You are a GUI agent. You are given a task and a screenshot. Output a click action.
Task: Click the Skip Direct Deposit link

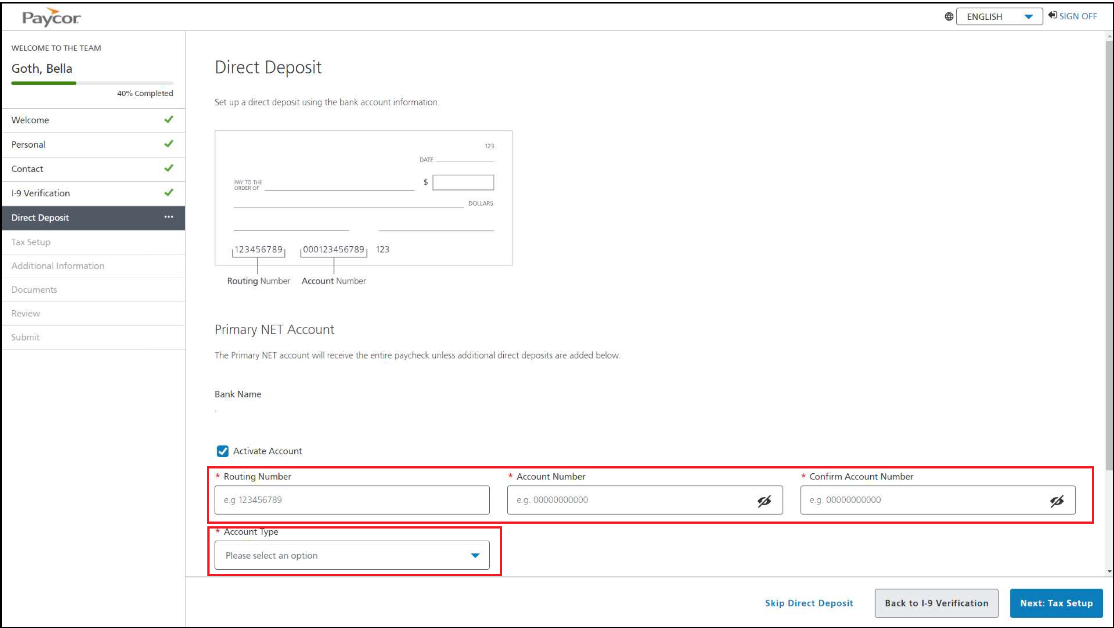click(x=809, y=603)
